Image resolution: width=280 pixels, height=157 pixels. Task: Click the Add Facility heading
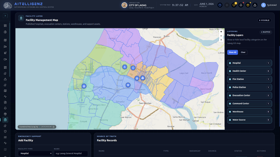point(25,140)
